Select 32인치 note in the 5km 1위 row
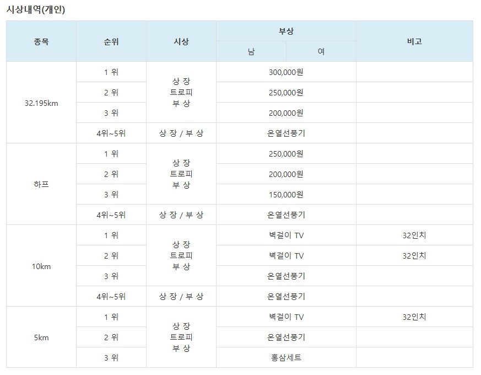Viewport: 481px width, 375px height. (414, 317)
